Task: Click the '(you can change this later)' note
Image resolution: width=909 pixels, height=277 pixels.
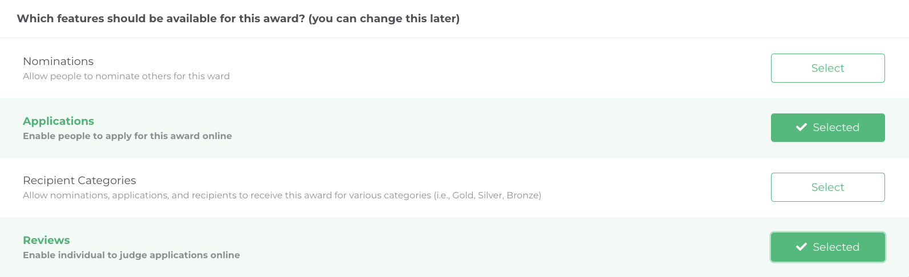Action: (x=384, y=19)
